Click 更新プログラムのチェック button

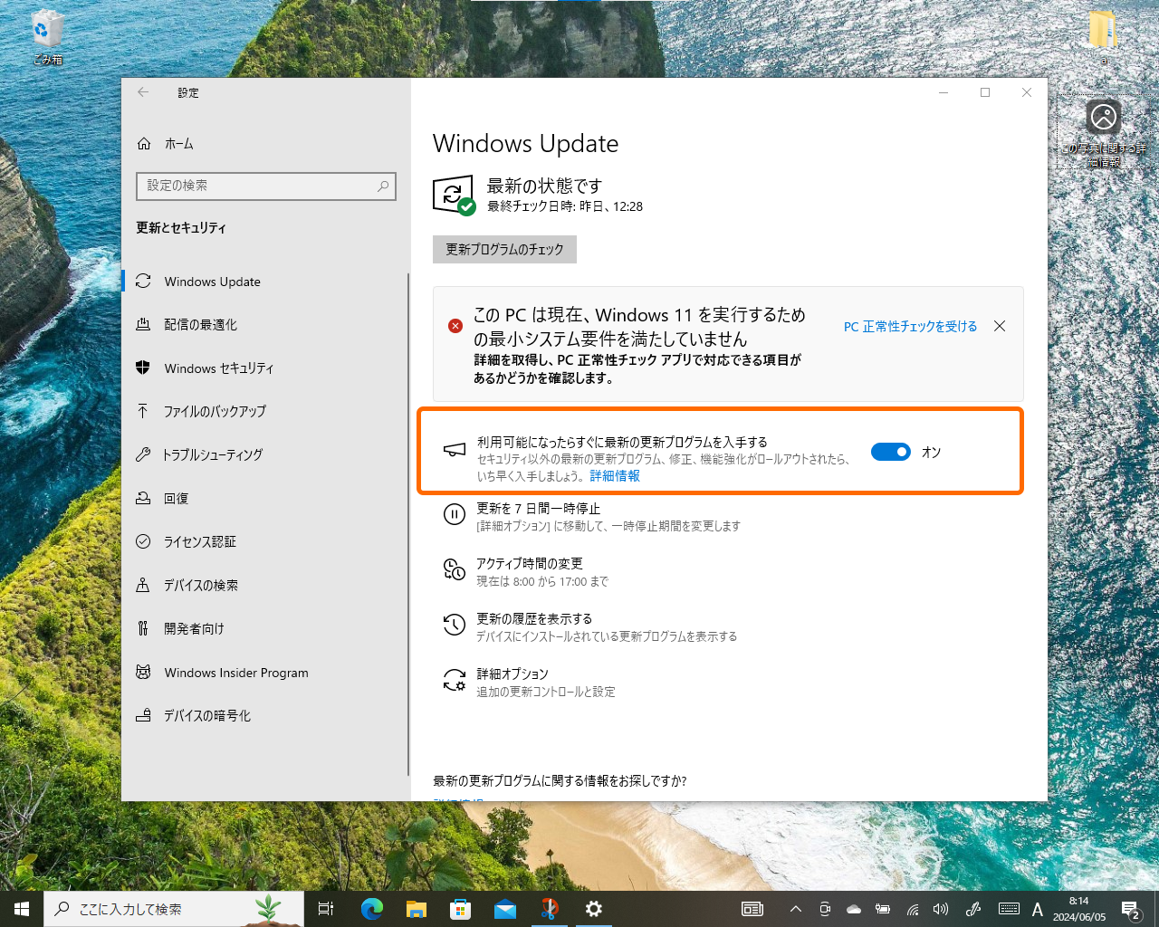coord(504,249)
